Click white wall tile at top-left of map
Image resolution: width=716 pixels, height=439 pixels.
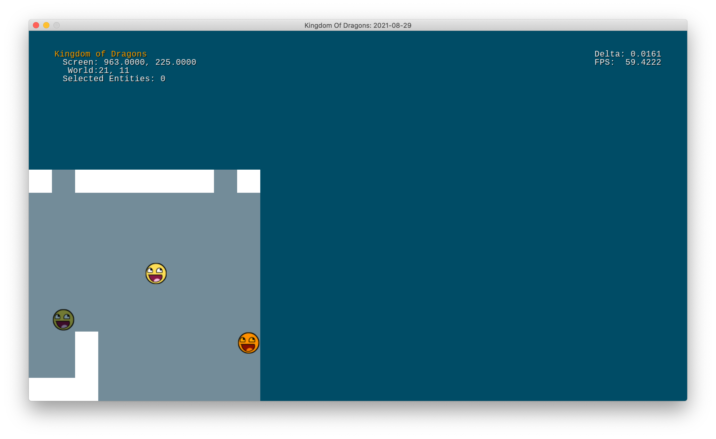point(40,181)
